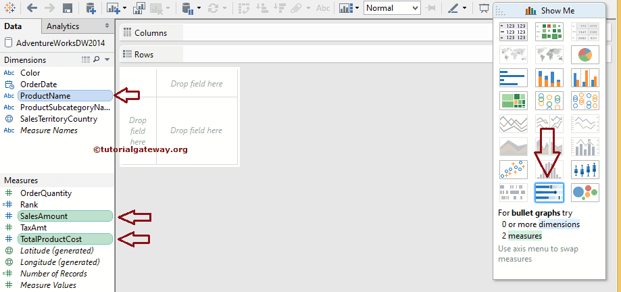Click the view data icon in Dimensions
Screen dimensions: 621x292
click(86, 60)
